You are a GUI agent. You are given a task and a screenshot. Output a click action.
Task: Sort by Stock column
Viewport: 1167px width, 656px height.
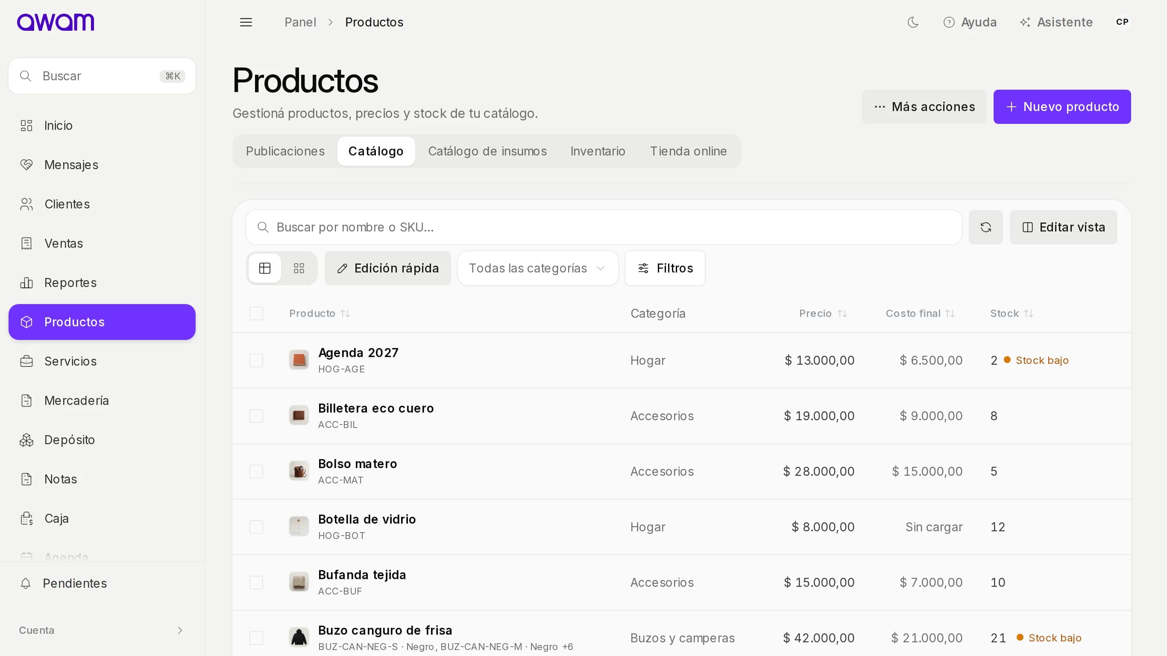tap(1012, 313)
